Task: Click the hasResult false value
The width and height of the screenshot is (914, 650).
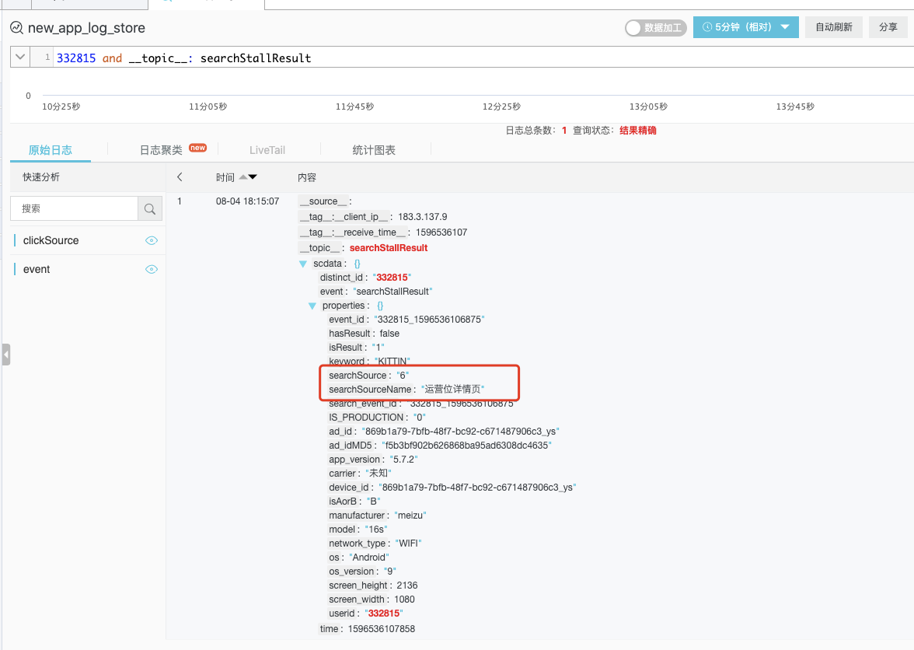Action: tap(389, 334)
